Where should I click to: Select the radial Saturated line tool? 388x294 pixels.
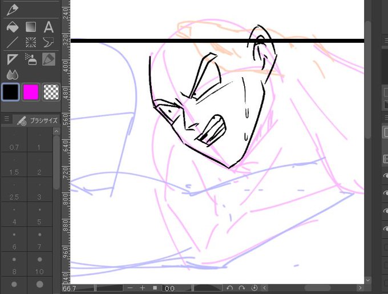31,42
